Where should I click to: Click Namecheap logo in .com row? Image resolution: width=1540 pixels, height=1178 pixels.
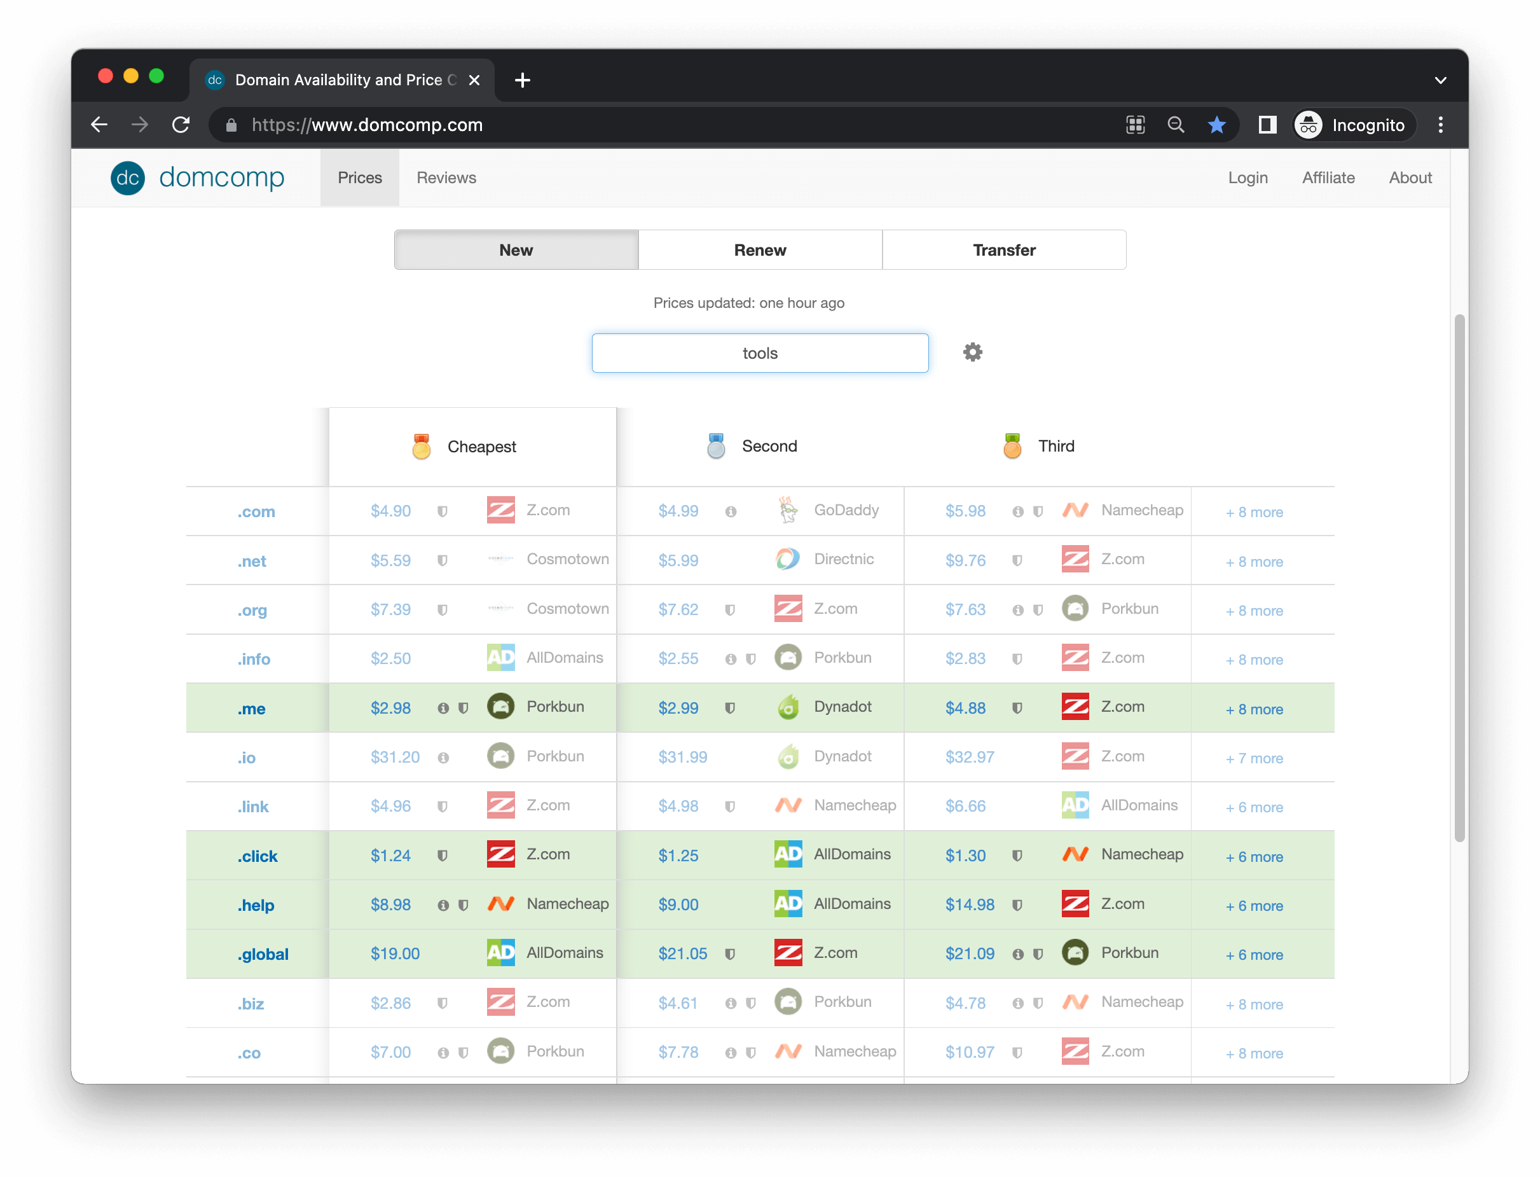(1075, 509)
